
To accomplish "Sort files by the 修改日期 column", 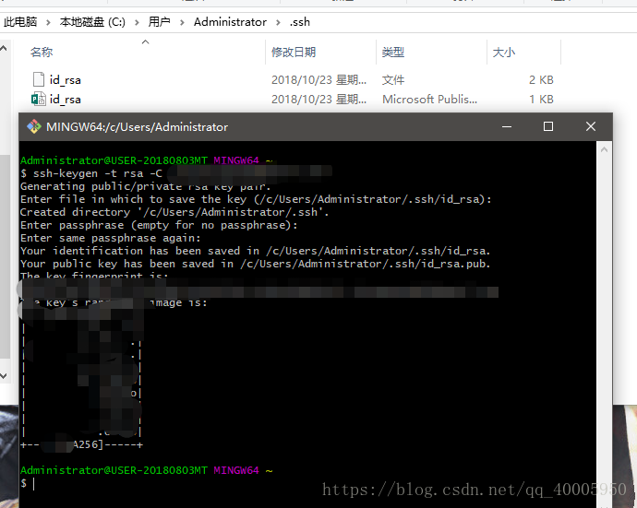I will (294, 52).
